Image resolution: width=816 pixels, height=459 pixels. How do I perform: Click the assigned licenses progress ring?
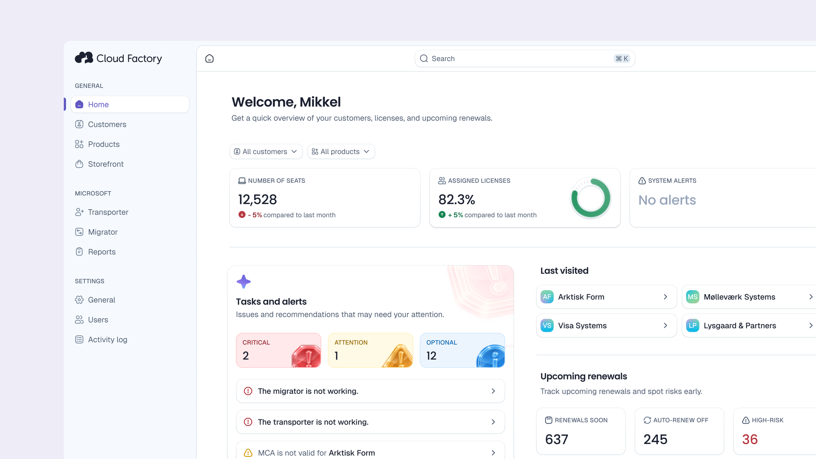point(591,198)
